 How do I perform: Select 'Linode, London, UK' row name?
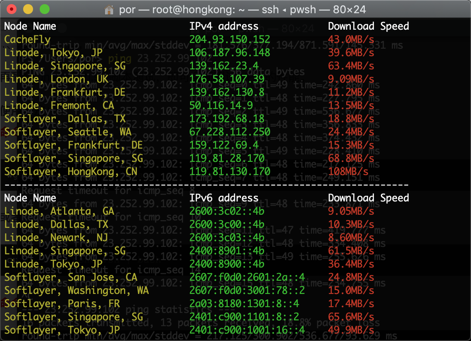(56, 79)
